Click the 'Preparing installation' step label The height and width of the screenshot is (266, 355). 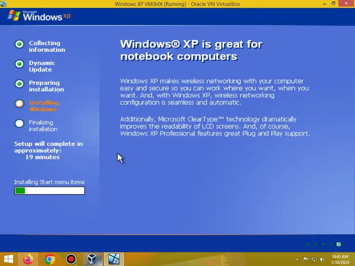click(x=46, y=86)
